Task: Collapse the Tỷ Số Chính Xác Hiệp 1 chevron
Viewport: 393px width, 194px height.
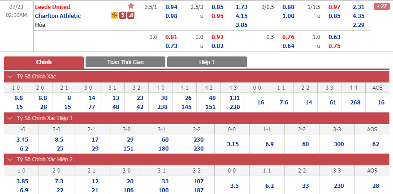Action: pyautogui.click(x=10, y=118)
